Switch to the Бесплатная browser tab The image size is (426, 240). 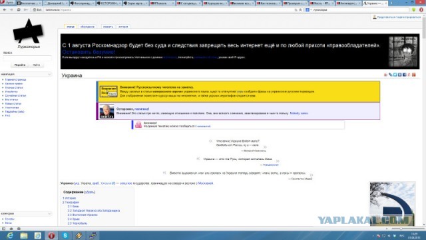[x=29, y=3]
